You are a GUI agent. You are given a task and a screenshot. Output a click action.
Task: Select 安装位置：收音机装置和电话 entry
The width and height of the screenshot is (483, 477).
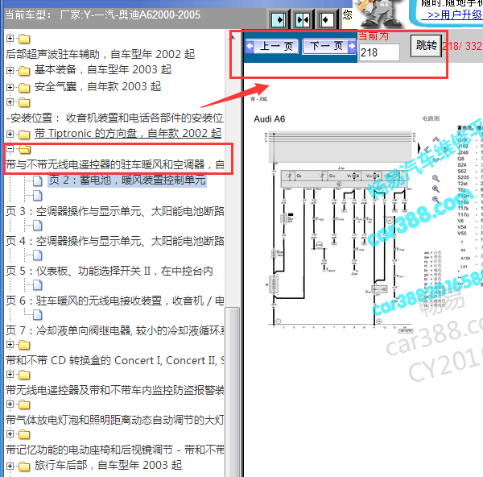coord(115,118)
